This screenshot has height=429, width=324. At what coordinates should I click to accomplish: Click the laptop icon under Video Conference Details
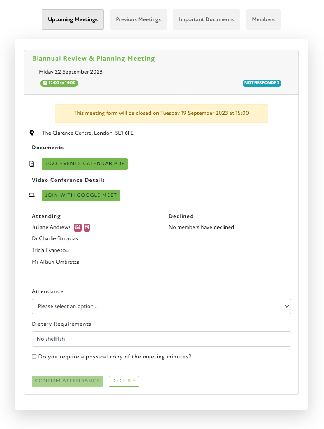point(32,195)
